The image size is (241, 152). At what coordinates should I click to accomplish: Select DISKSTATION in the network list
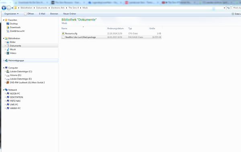tap(16, 97)
